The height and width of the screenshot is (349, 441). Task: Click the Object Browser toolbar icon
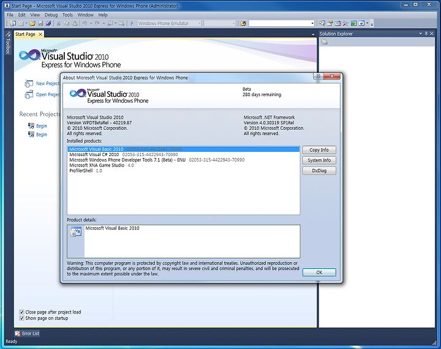(338, 23)
